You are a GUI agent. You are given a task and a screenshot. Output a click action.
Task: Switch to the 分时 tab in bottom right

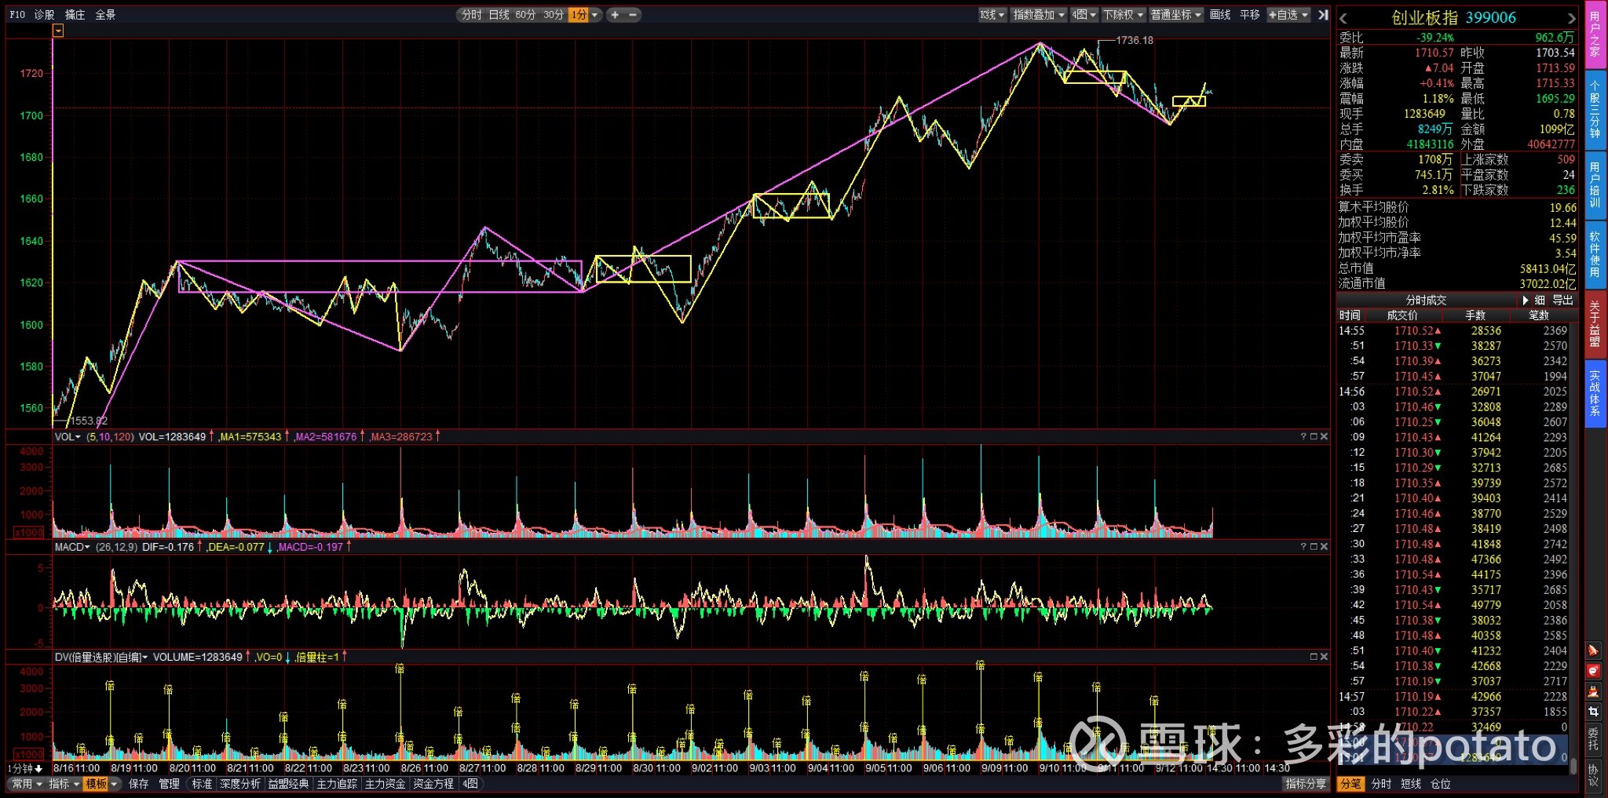click(x=1380, y=784)
